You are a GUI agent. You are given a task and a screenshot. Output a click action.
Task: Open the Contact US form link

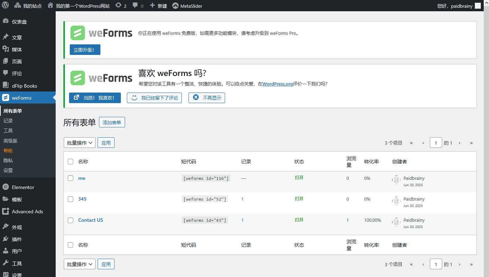(x=91, y=220)
